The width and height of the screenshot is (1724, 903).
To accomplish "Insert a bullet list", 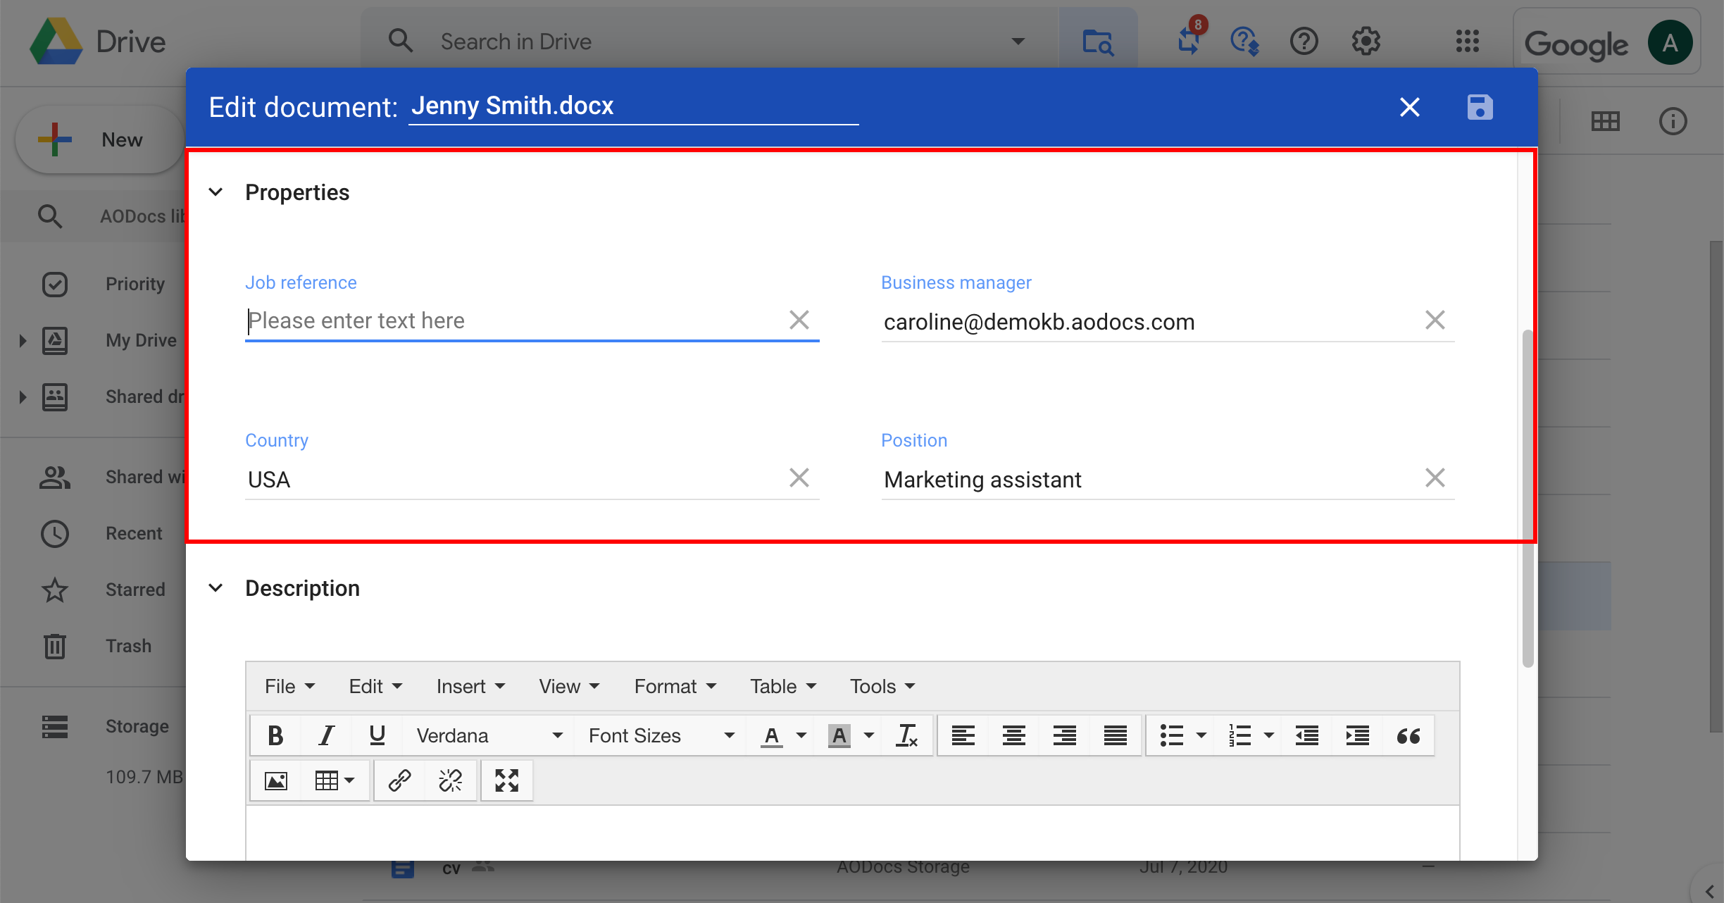I will [1171, 735].
